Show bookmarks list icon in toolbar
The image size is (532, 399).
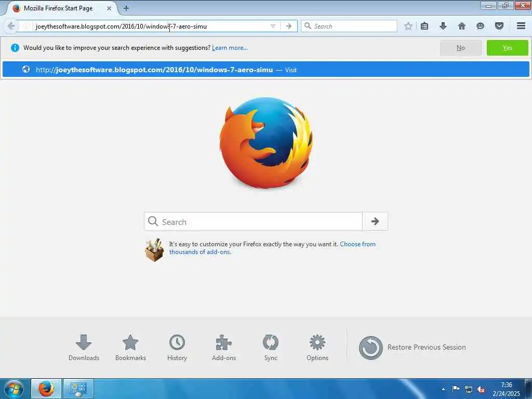[424, 26]
